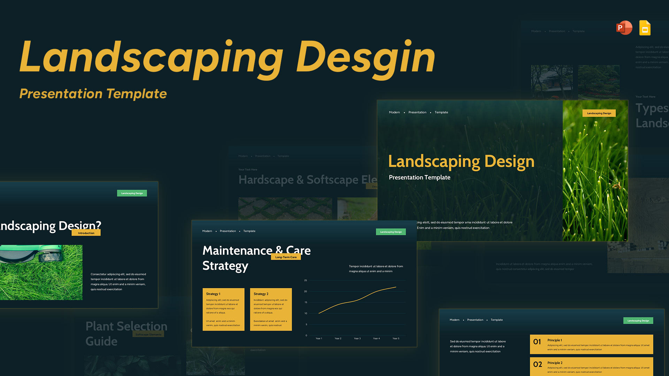The height and width of the screenshot is (376, 669).
Task: Click the PowerPoint icon
Action: pos(624,28)
